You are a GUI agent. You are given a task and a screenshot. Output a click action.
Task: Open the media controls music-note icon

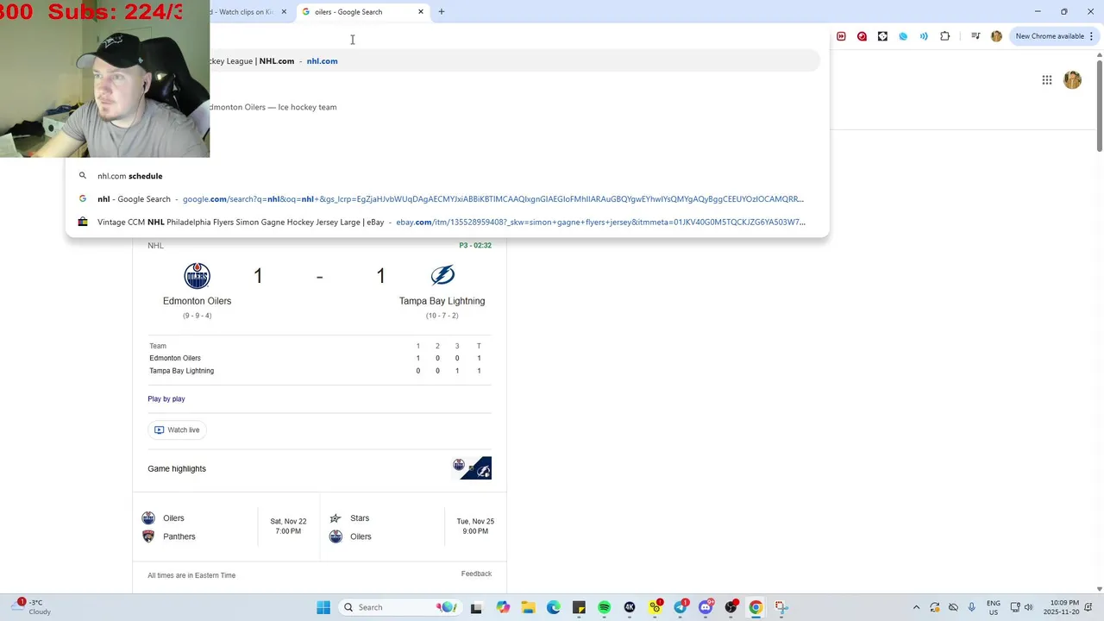coord(975,36)
